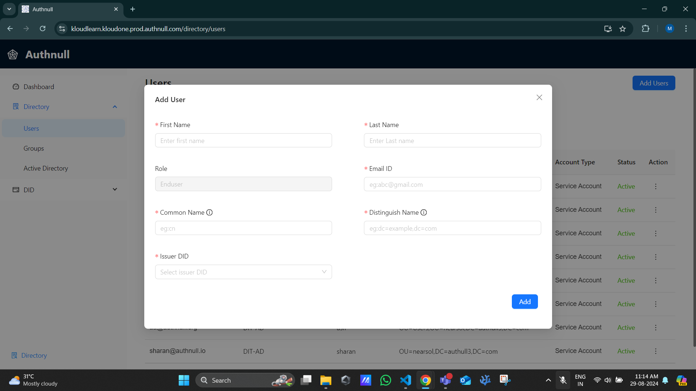View site information icon in address bar
696x391 pixels.
62,29
